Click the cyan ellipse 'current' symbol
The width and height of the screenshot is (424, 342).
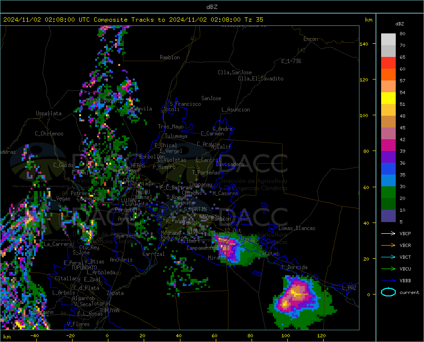388,292
